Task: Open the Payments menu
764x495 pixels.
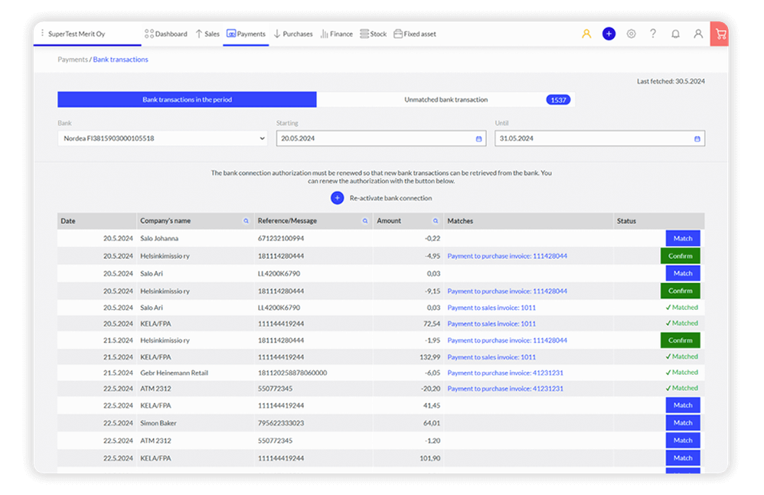Action: click(x=246, y=34)
